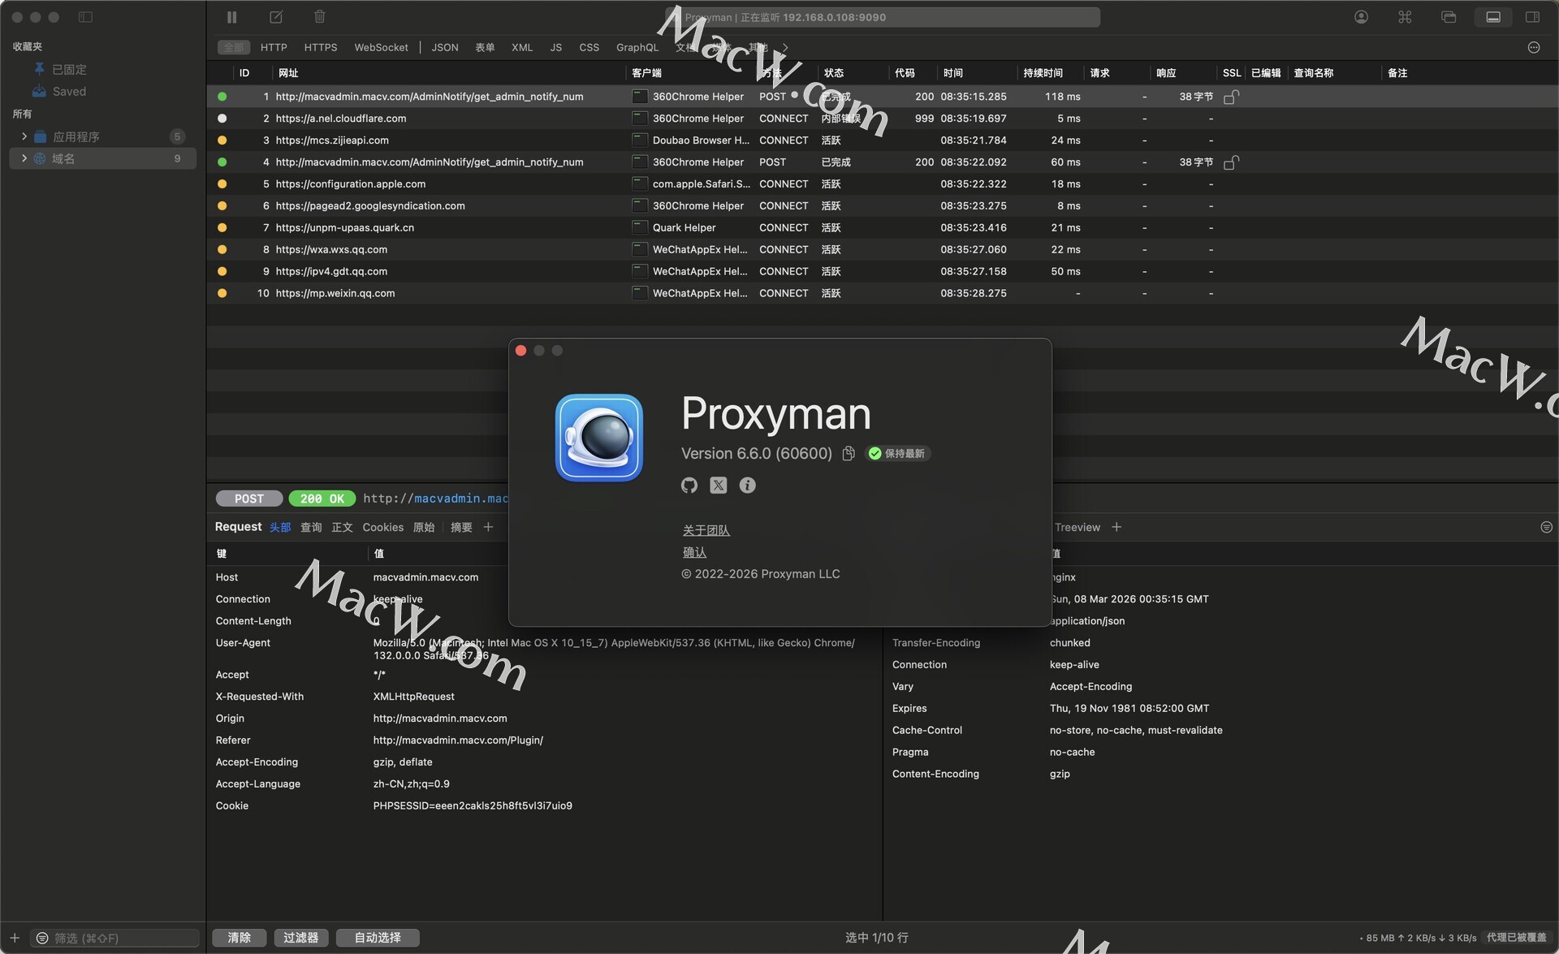Screen dimensions: 1559x954
Task: Expand the 应用程序 tree item
Action: click(x=24, y=136)
